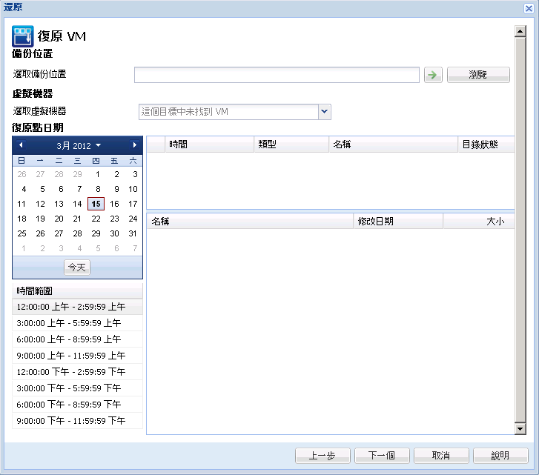This screenshot has height=475, width=539.
Task: Click the 時間範圍 list header
Action: pyautogui.click(x=77, y=291)
